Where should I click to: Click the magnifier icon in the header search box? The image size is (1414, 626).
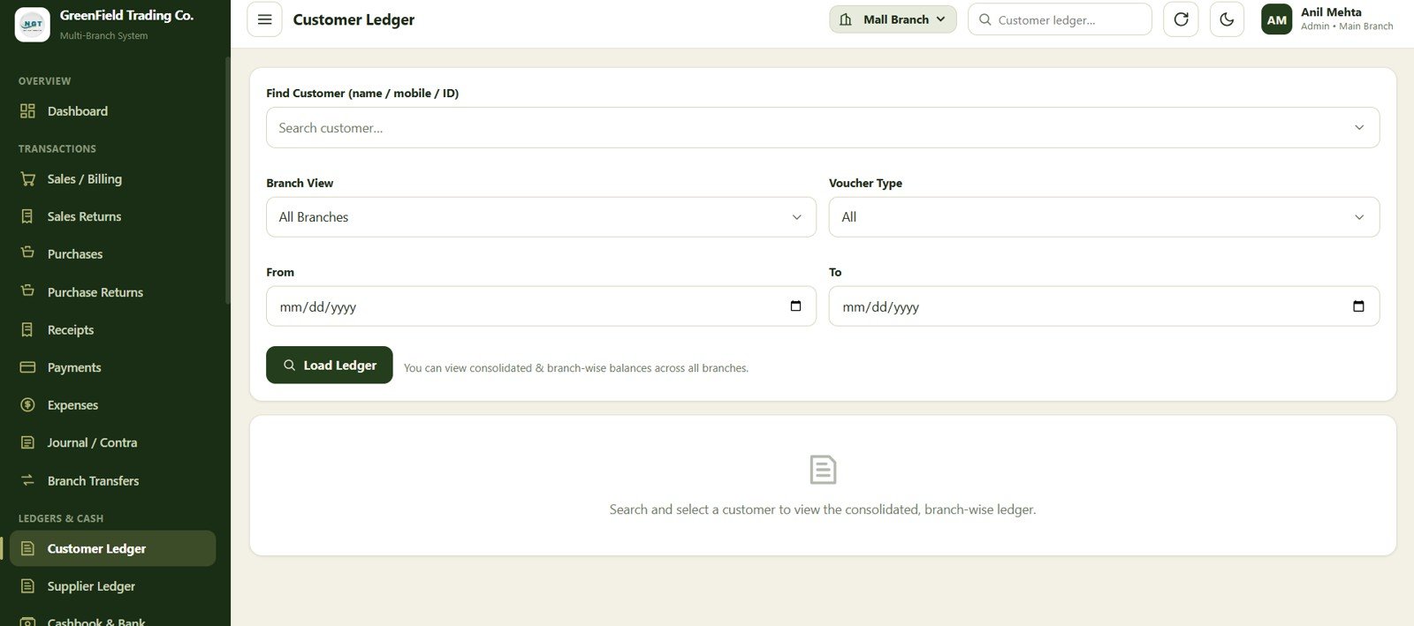(x=984, y=19)
